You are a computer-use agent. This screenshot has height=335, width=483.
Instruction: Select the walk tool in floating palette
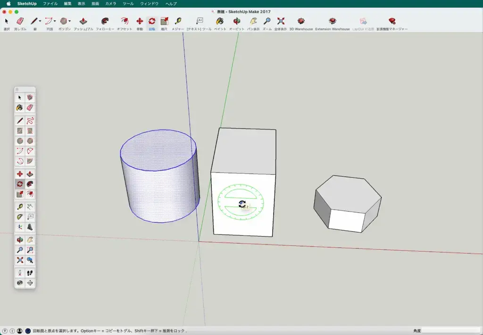coord(30,273)
